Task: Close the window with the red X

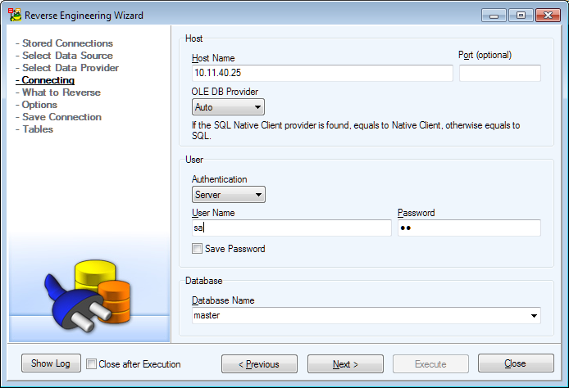Action: coord(548,16)
